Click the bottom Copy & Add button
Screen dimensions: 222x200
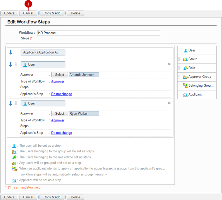click(x=52, y=197)
